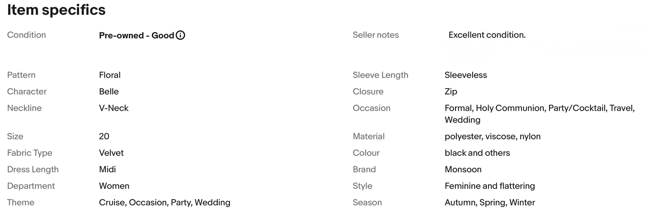Image resolution: width=654 pixels, height=213 pixels.
Task: Click the Women department value
Action: (x=114, y=186)
